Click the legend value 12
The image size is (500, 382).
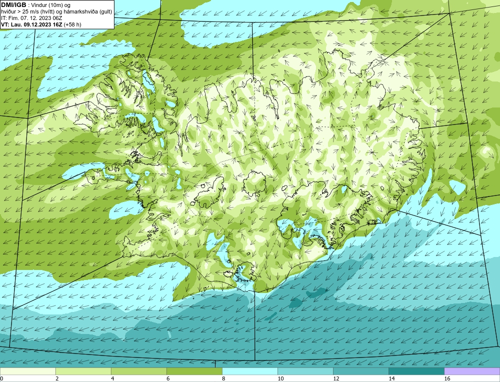point(336,378)
